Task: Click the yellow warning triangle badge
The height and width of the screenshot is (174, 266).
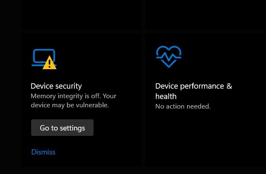Action: coord(49,63)
